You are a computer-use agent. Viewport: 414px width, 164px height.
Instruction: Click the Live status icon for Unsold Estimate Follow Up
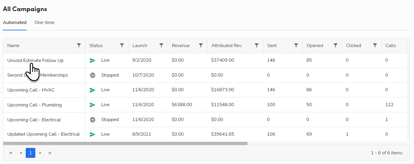click(93, 61)
